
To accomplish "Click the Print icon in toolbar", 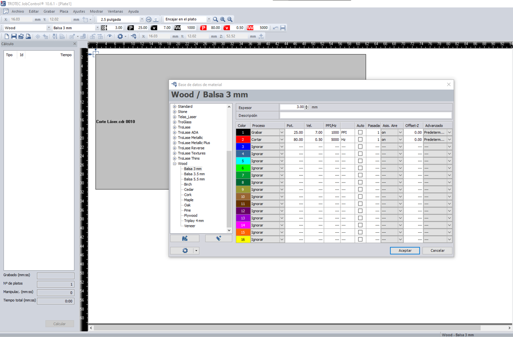I will pyautogui.click(x=28, y=37).
